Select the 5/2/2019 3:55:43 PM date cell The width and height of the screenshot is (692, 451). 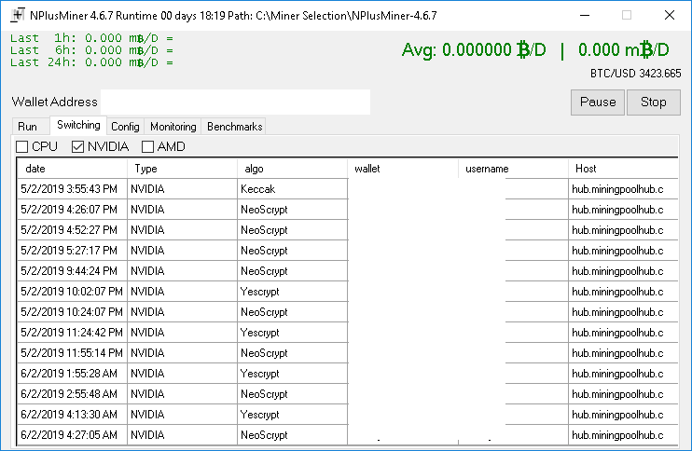pos(73,189)
